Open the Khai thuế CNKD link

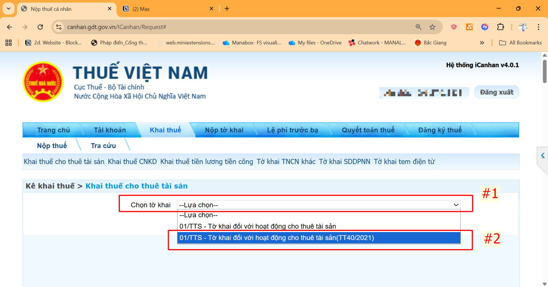pyautogui.click(x=133, y=162)
